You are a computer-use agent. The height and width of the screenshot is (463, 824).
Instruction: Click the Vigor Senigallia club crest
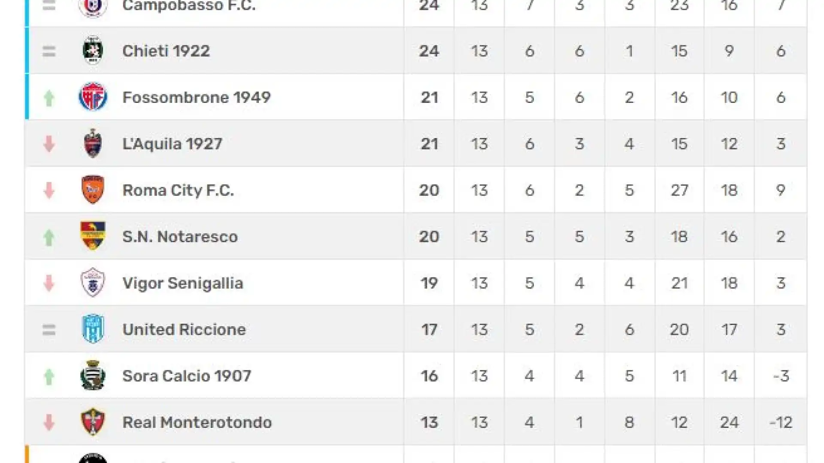coord(93,283)
